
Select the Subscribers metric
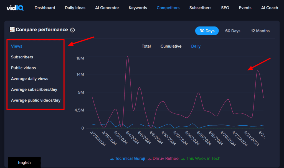coord(22,57)
